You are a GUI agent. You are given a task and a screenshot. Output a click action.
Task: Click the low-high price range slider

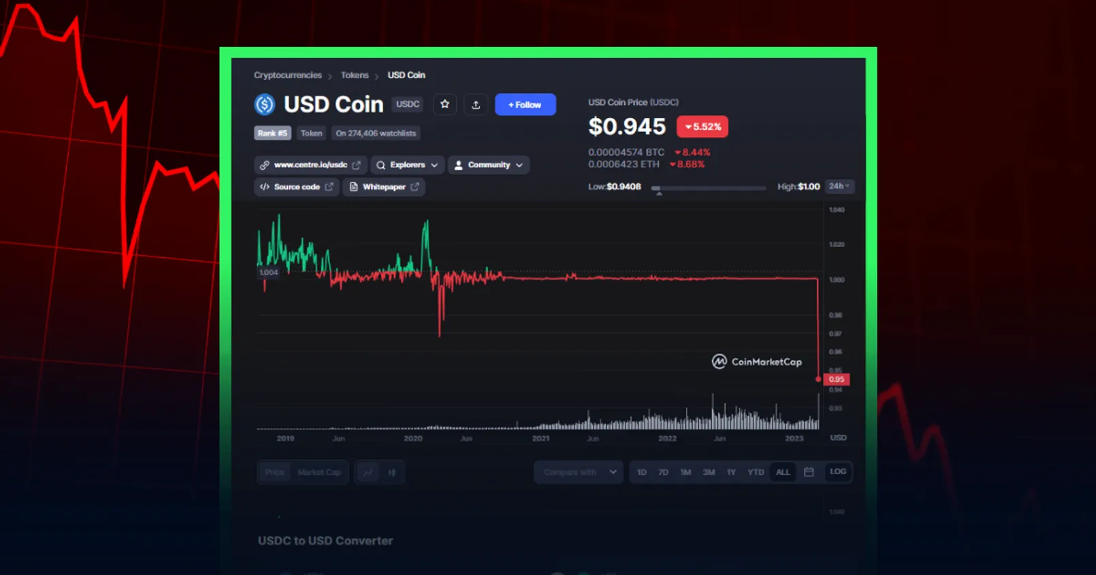tap(709, 188)
